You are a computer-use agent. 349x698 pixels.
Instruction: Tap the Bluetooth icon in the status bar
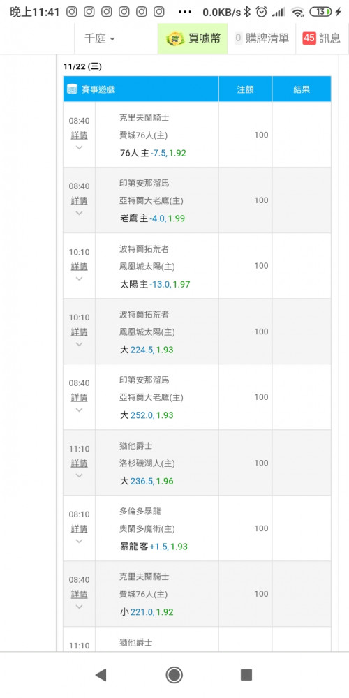pos(248,12)
